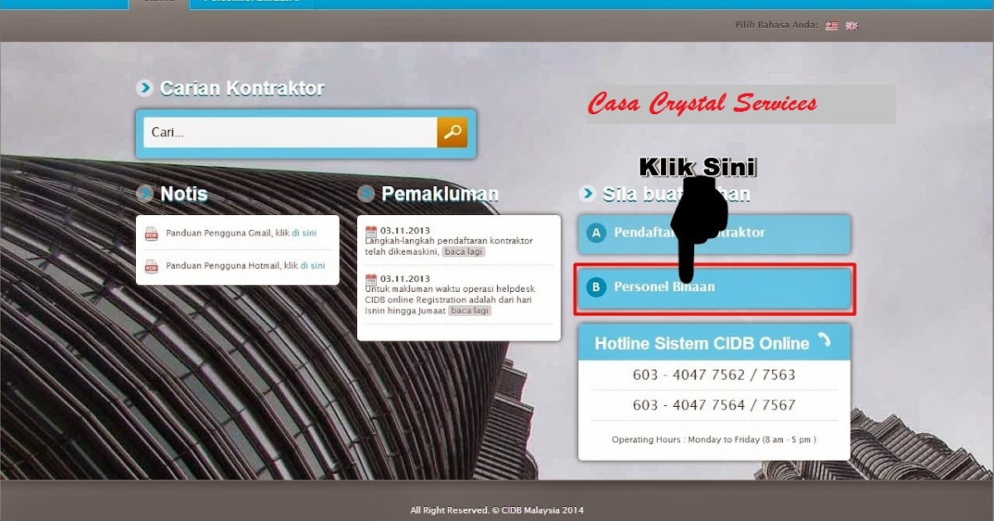The width and height of the screenshot is (994, 521).
Task: Click calendar icon of first 03.11.2013 notice
Action: [371, 232]
